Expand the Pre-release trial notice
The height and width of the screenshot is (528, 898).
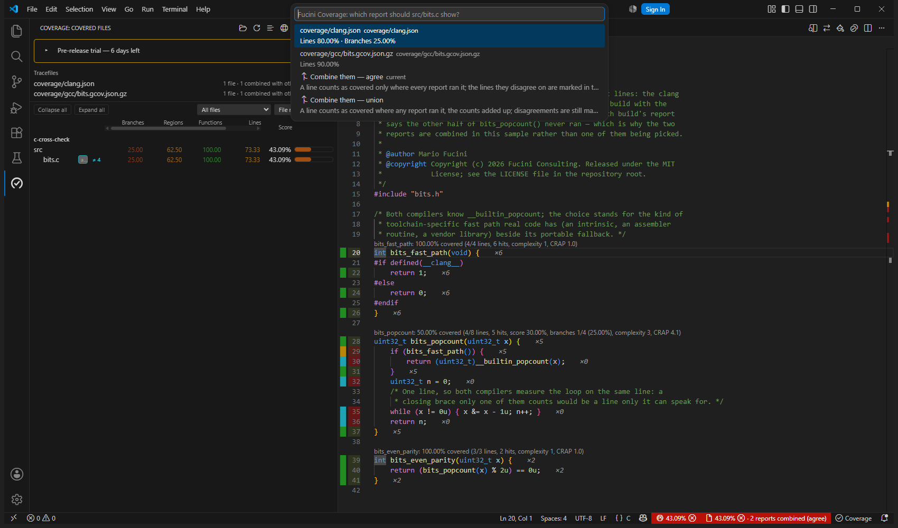click(46, 51)
